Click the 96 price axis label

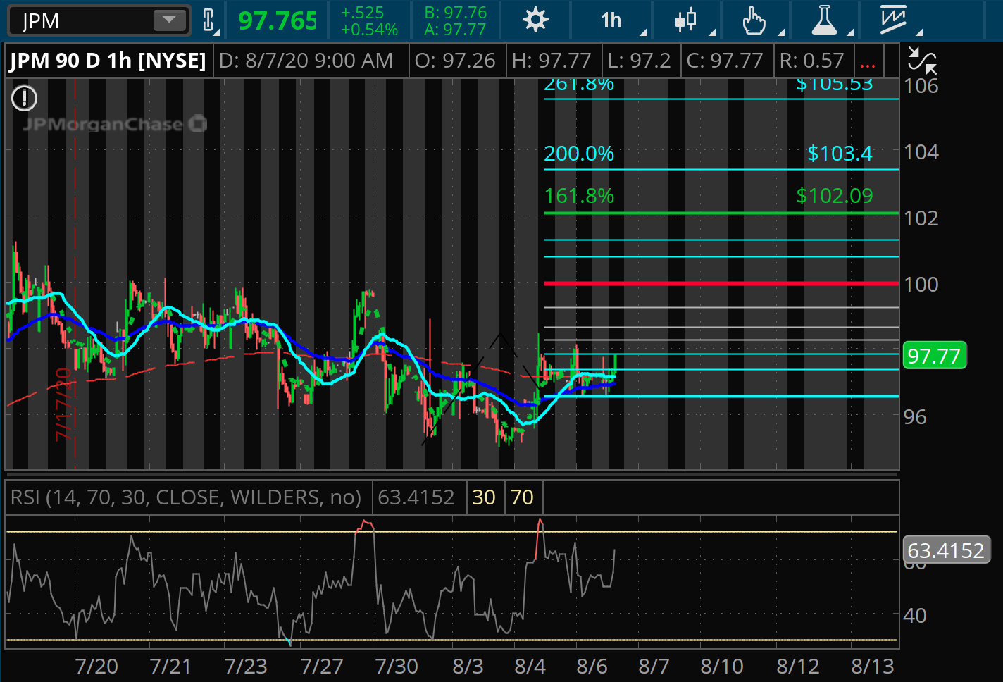pyautogui.click(x=915, y=417)
